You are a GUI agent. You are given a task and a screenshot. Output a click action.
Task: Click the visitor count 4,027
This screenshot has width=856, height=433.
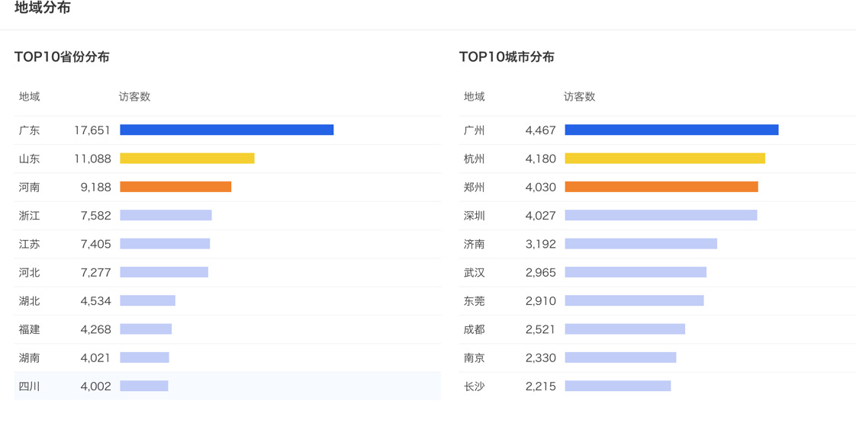point(541,216)
